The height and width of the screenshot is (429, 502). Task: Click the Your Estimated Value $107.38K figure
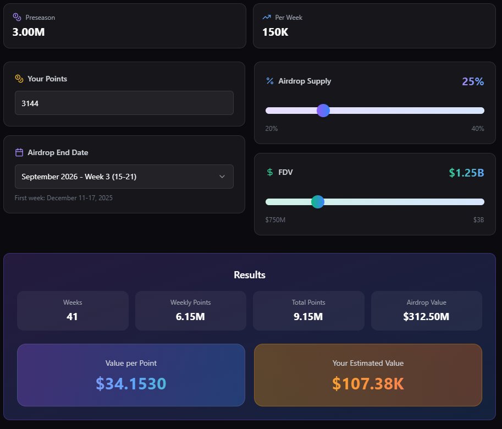(x=368, y=383)
